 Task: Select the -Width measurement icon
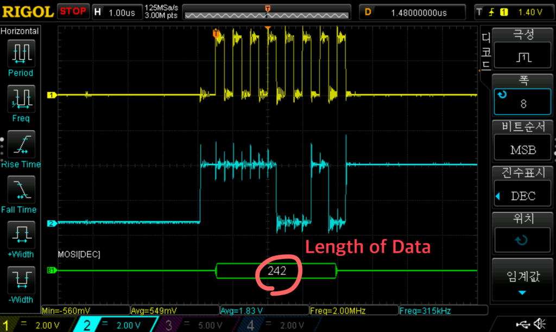[x=21, y=280]
